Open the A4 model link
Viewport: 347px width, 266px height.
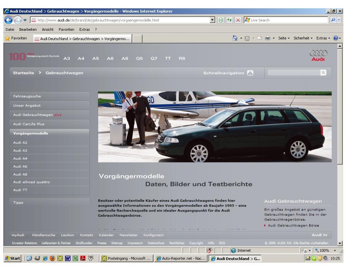click(x=81, y=59)
